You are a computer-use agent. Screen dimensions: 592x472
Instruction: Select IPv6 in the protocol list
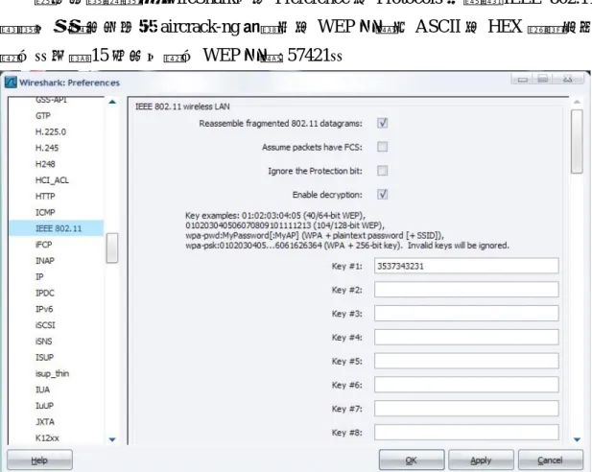tap(44, 309)
